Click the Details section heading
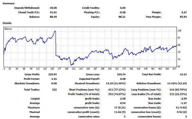Screen dimensions: 192x119 [x=7, y=23]
